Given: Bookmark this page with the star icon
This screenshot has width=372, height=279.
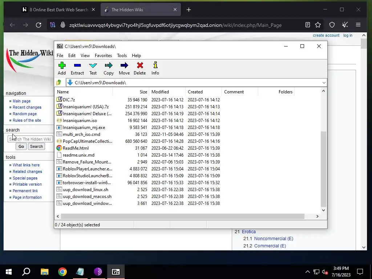Looking at the screenshot, I should pos(318,25).
